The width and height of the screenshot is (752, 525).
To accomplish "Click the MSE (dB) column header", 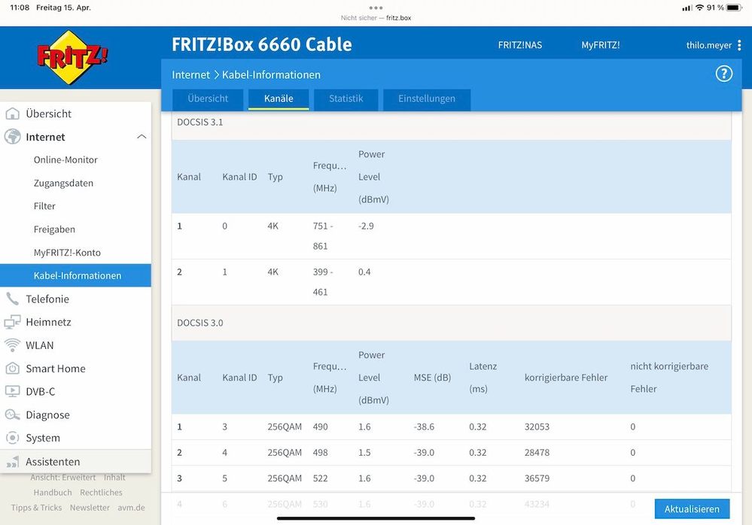I will coord(432,378).
